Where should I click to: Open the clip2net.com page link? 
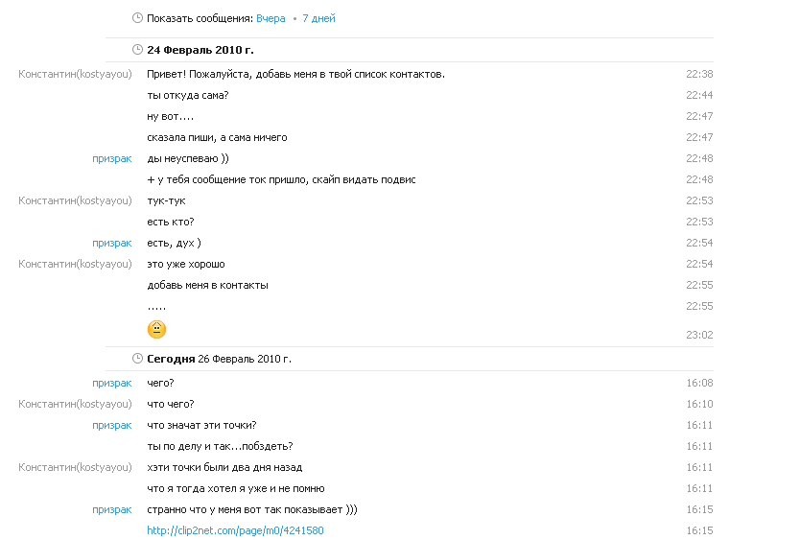(x=235, y=530)
